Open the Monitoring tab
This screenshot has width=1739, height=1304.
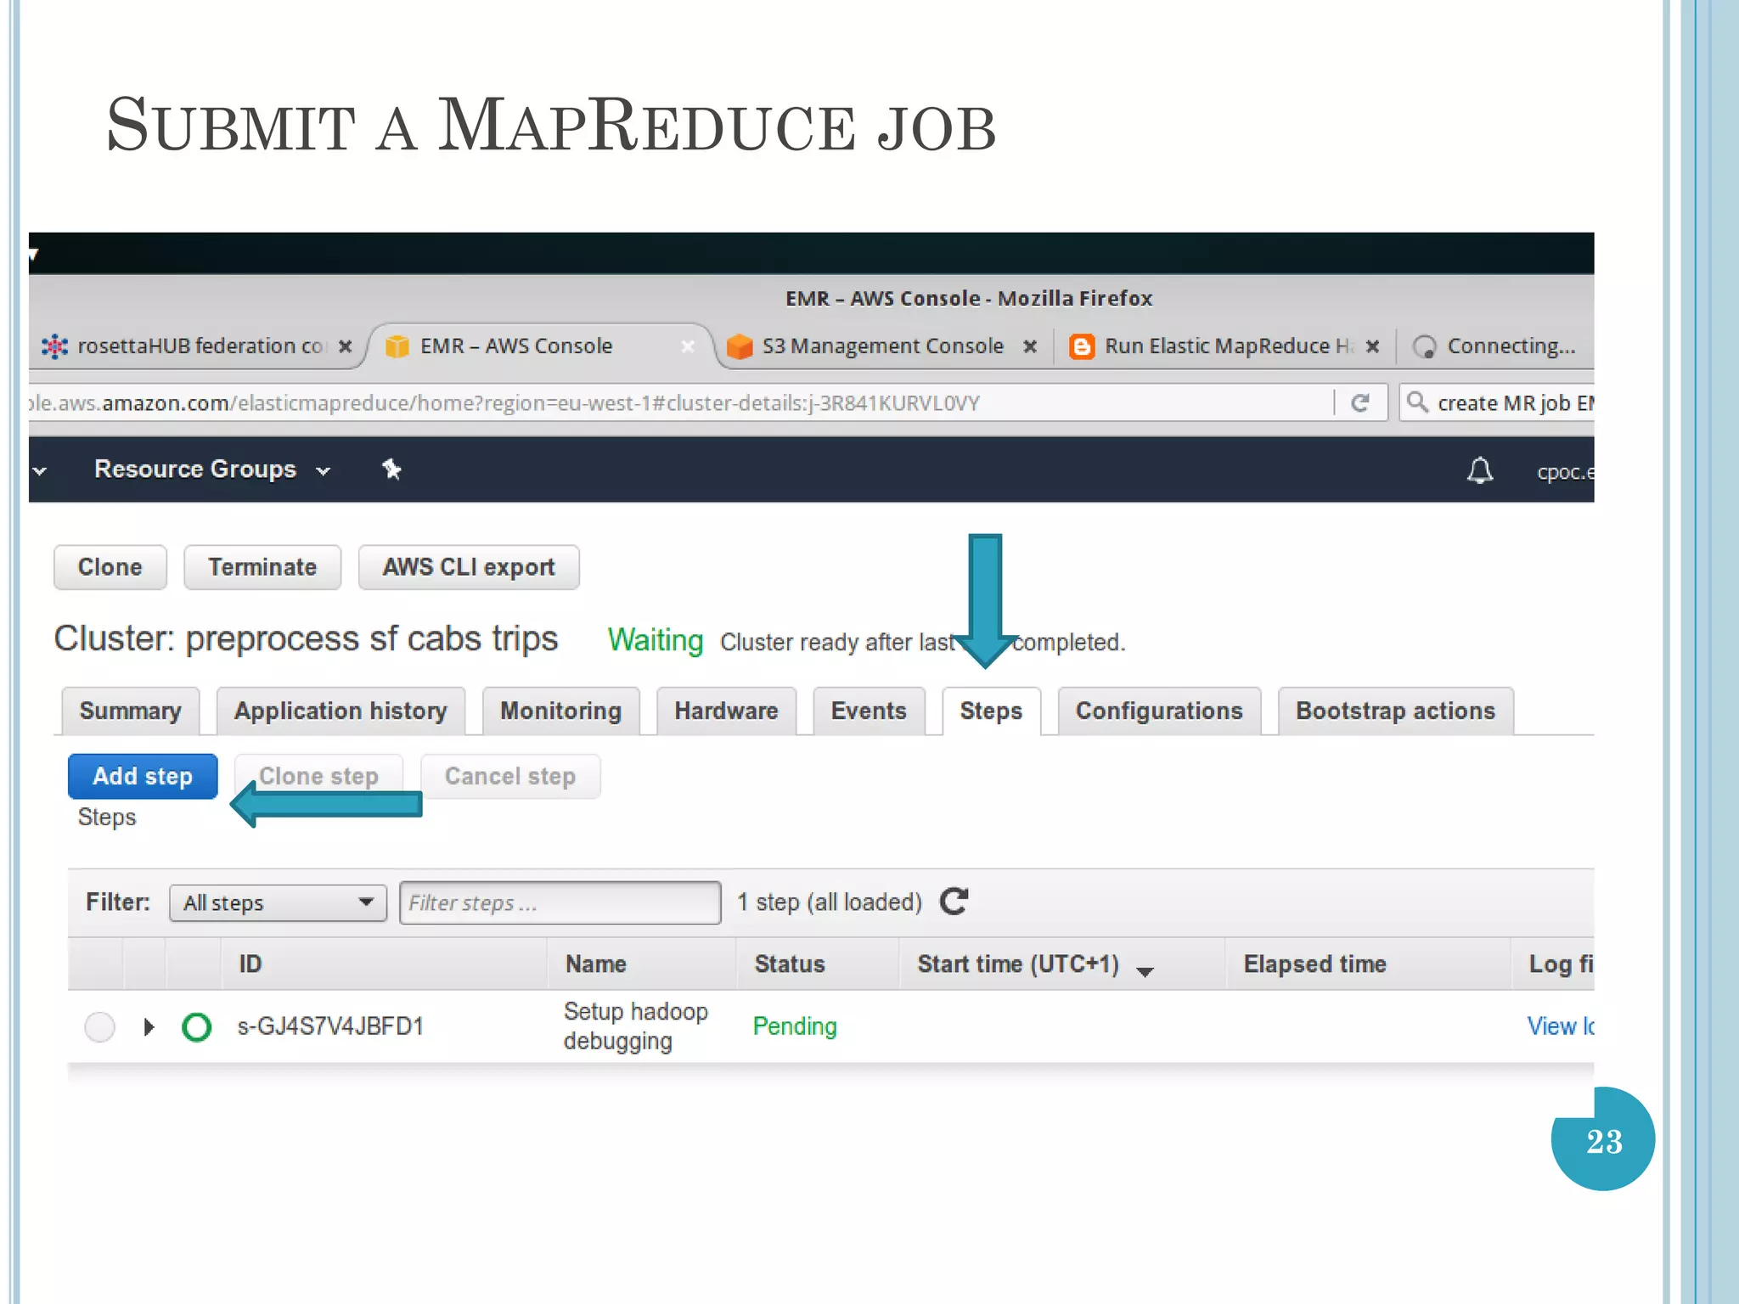coord(560,711)
